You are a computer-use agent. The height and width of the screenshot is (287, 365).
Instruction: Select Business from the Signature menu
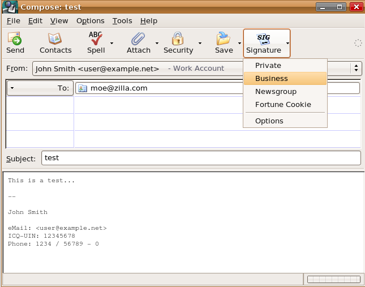[272, 79]
